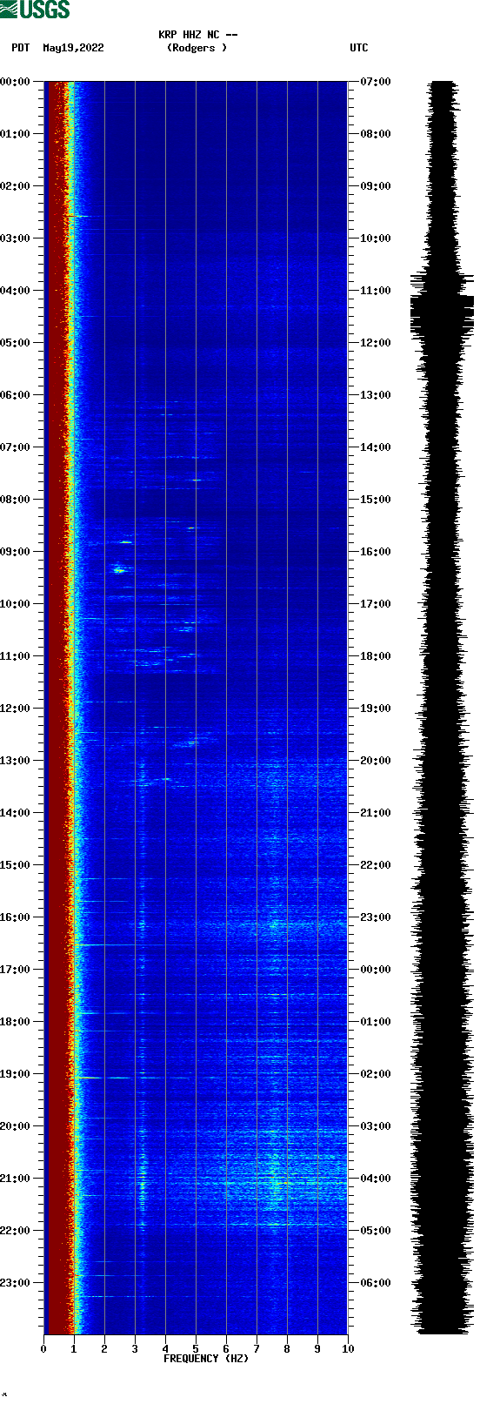The height and width of the screenshot is (1404, 480).
Task: Click frequency axis value '5'
Action: (196, 1349)
